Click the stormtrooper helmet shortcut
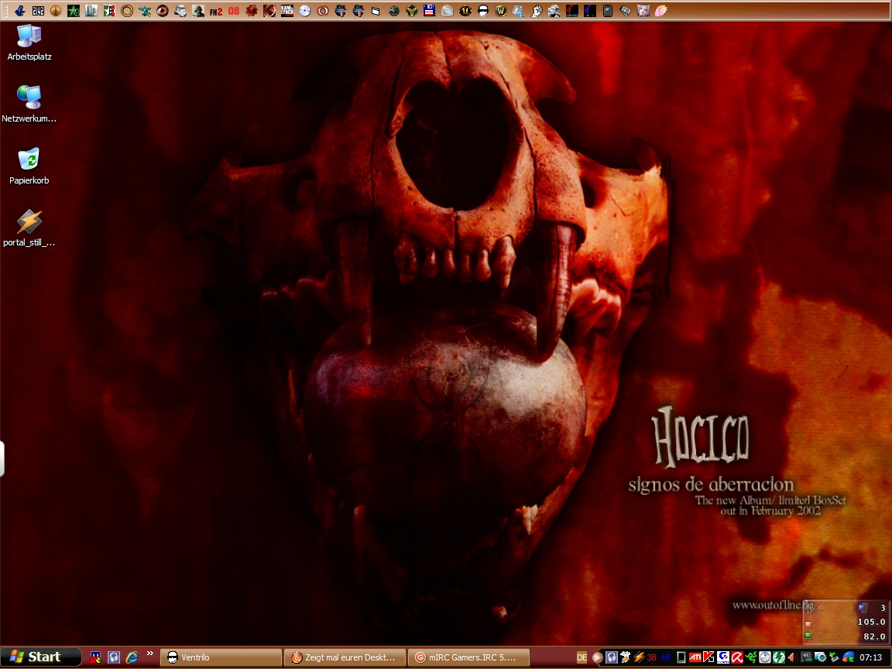This screenshot has width=892, height=669. [180, 11]
